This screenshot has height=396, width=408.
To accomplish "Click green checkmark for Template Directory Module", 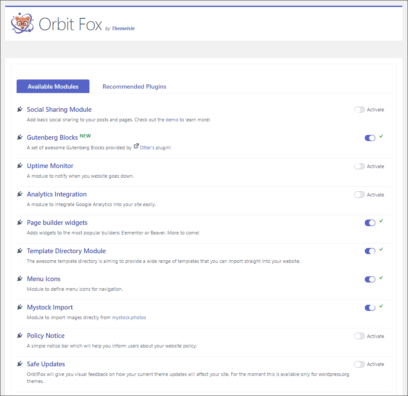I will (x=381, y=249).
